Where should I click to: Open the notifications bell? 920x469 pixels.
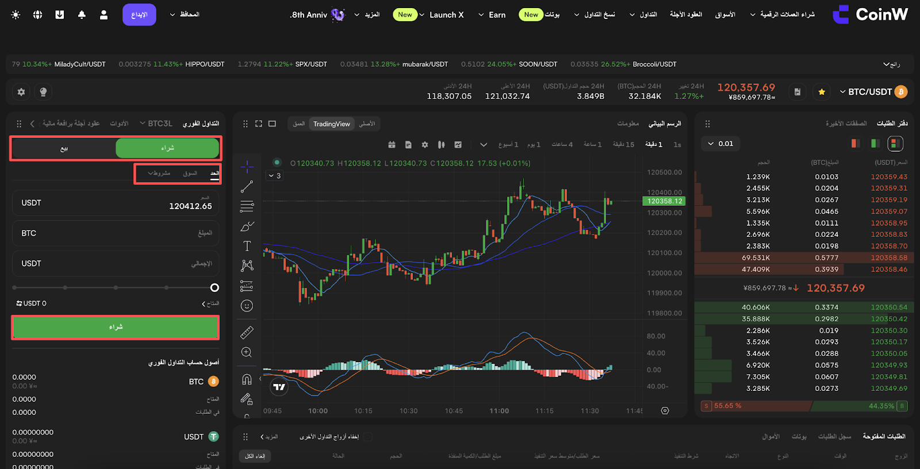pos(82,14)
